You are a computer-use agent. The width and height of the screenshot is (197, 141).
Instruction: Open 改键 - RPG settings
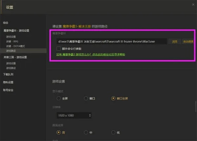(12, 42)
